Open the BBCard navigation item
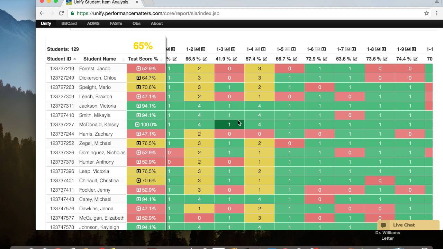This screenshot has height=249, width=443. pos(69,24)
